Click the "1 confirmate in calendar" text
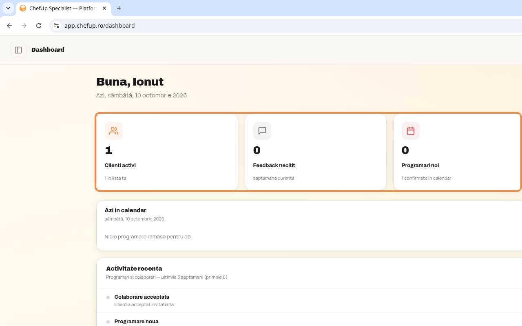Image resolution: width=522 pixels, height=326 pixels. coord(427,178)
